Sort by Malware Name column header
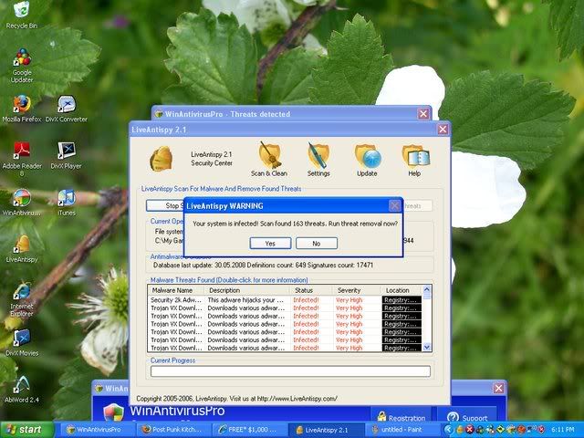 (176, 290)
